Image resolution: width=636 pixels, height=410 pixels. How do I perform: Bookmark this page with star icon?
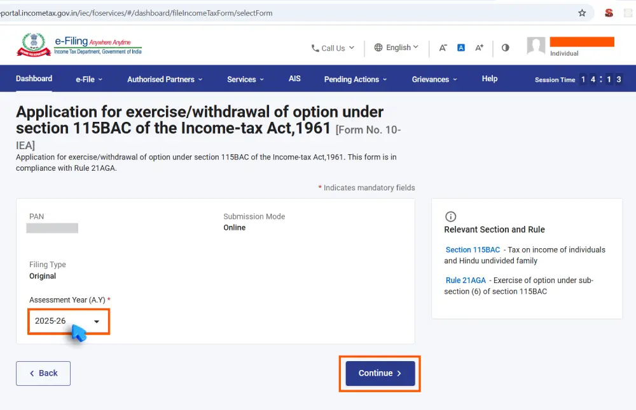click(x=582, y=13)
